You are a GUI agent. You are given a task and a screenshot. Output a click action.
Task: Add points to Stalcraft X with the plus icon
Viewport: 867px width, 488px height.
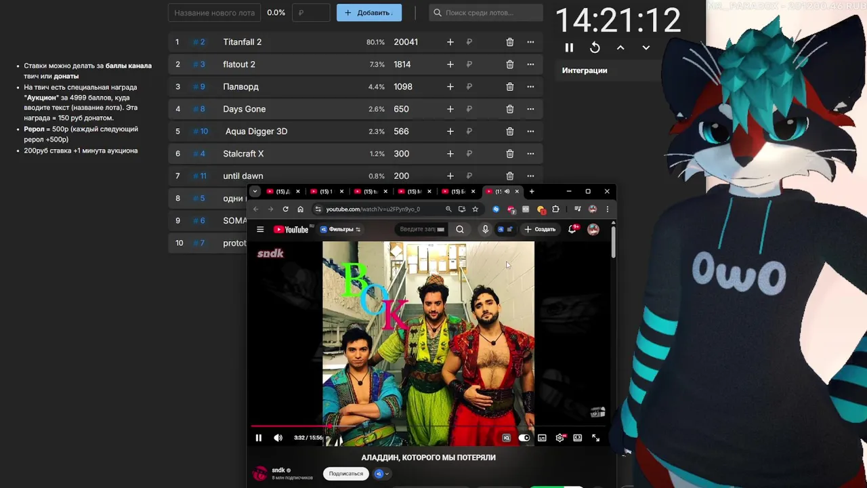[450, 154]
